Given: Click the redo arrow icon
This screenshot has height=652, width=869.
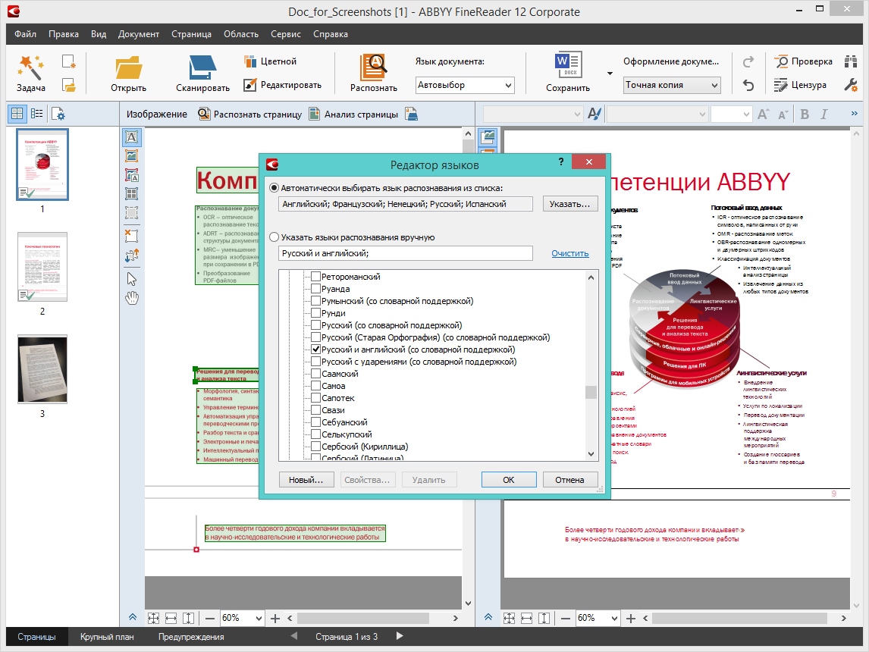Looking at the screenshot, I should pos(748,61).
